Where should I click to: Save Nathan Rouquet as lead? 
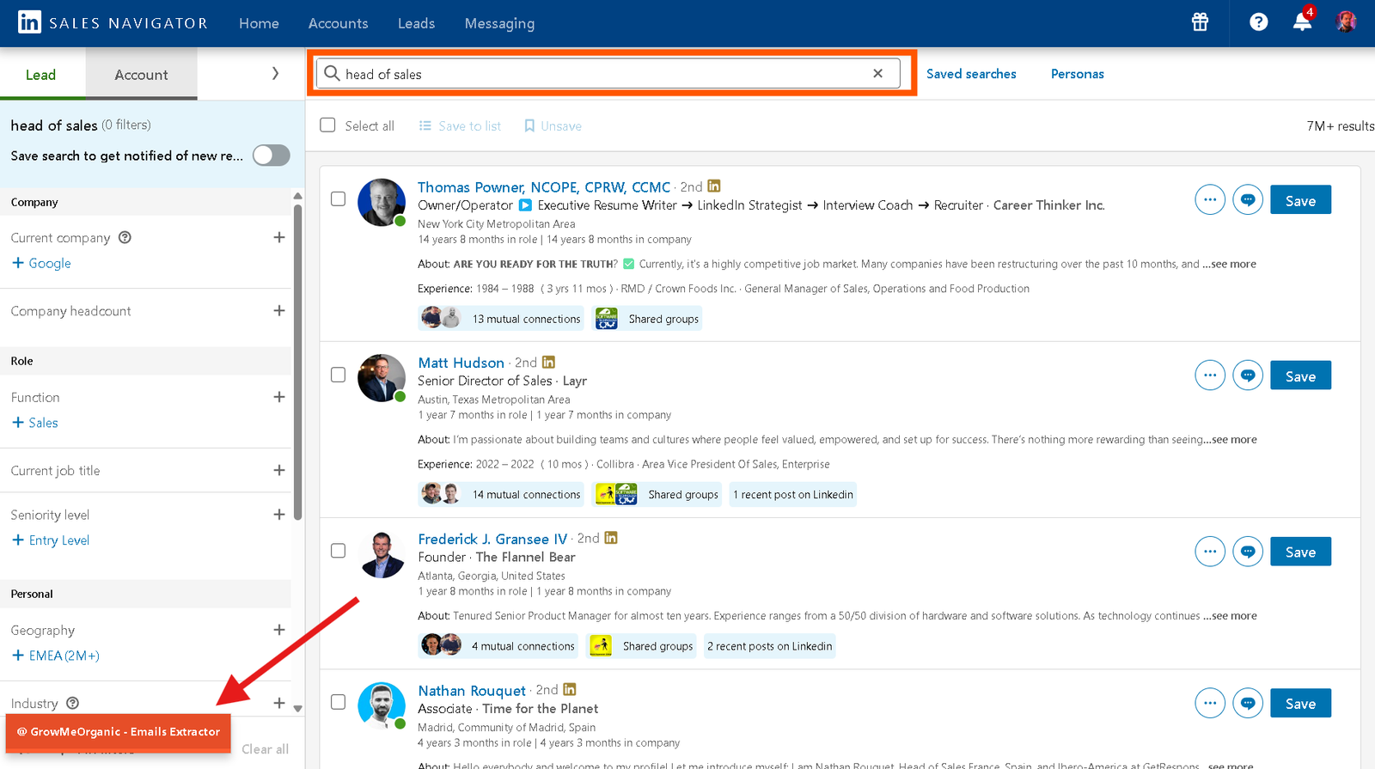(1300, 703)
